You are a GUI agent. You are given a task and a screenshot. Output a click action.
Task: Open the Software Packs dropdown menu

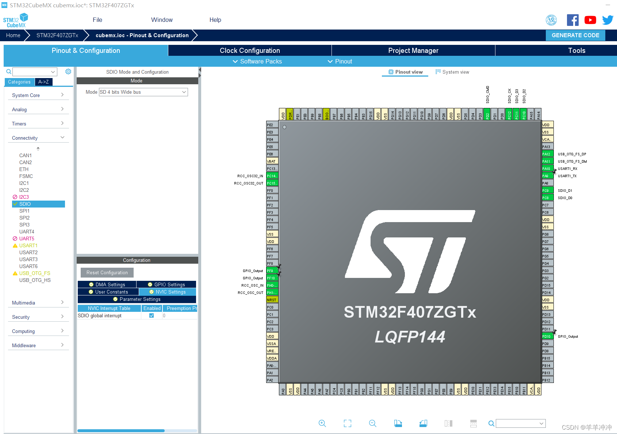(x=257, y=61)
